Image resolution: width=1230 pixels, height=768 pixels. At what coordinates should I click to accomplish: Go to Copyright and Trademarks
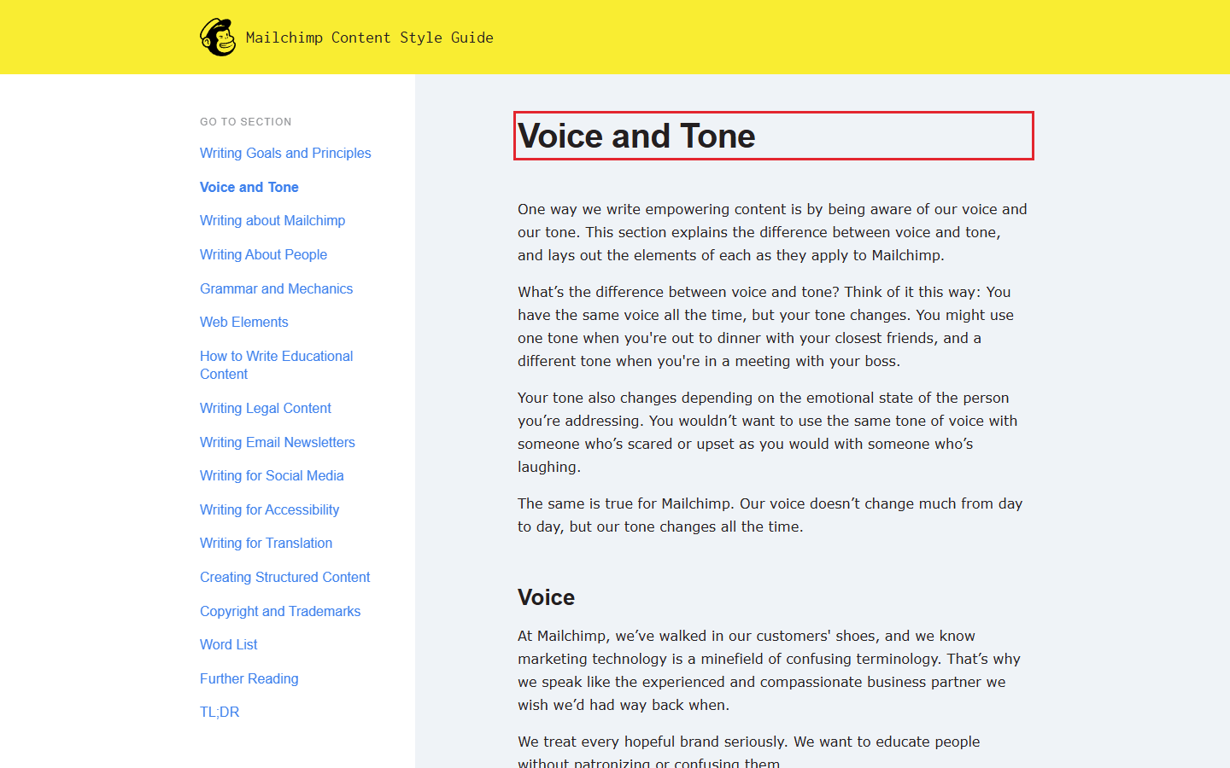pyautogui.click(x=280, y=611)
